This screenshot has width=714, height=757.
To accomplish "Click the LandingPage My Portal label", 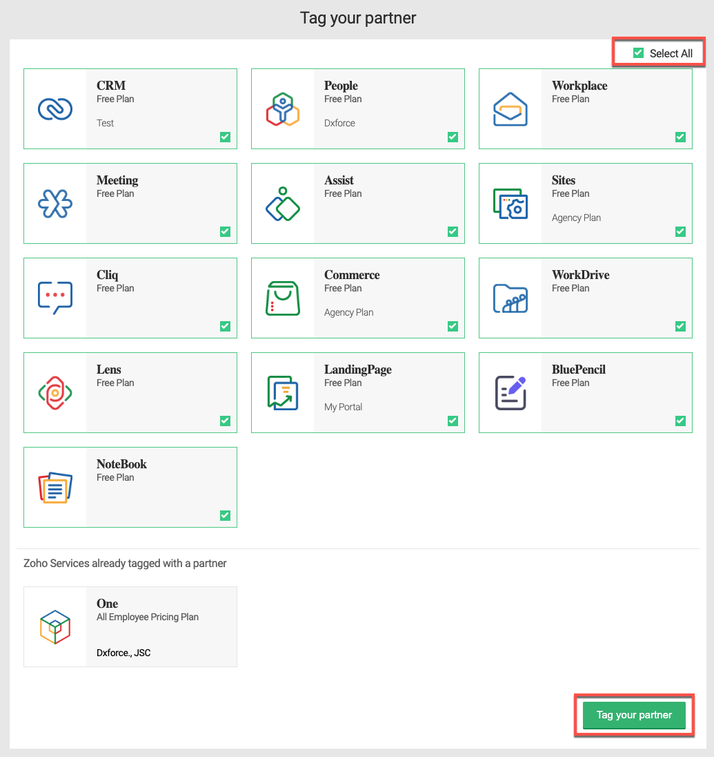I will click(343, 407).
